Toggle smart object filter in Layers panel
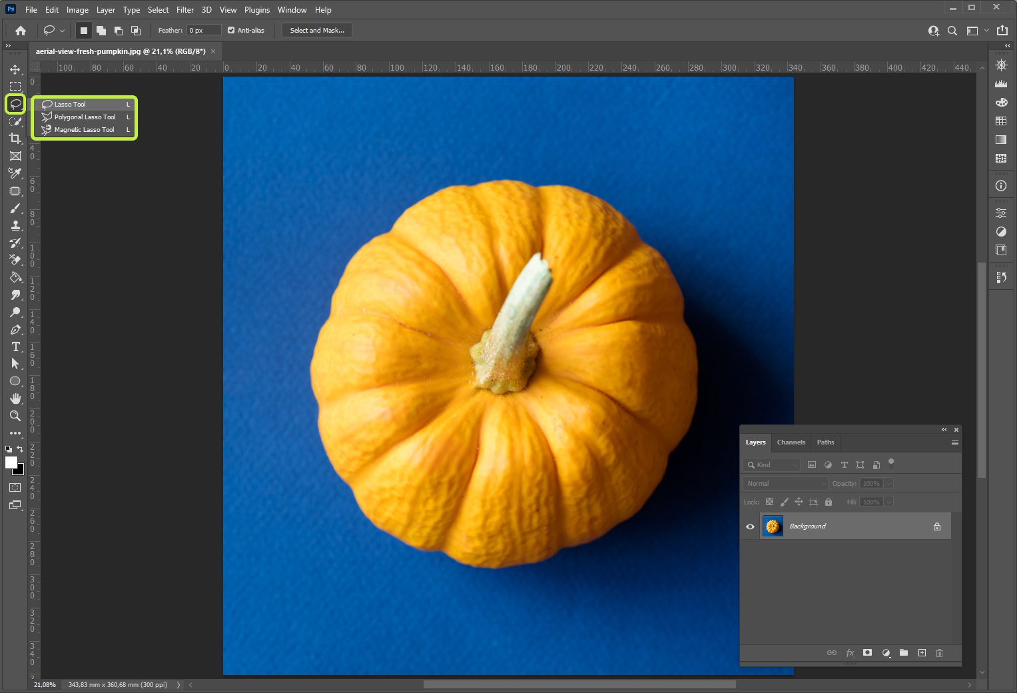The width and height of the screenshot is (1017, 693). [876, 465]
